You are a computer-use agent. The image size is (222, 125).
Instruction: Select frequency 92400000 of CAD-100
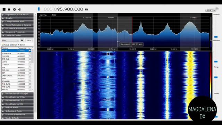(21, 70)
